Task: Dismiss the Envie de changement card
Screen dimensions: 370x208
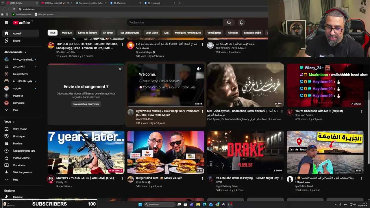Action: point(120,69)
